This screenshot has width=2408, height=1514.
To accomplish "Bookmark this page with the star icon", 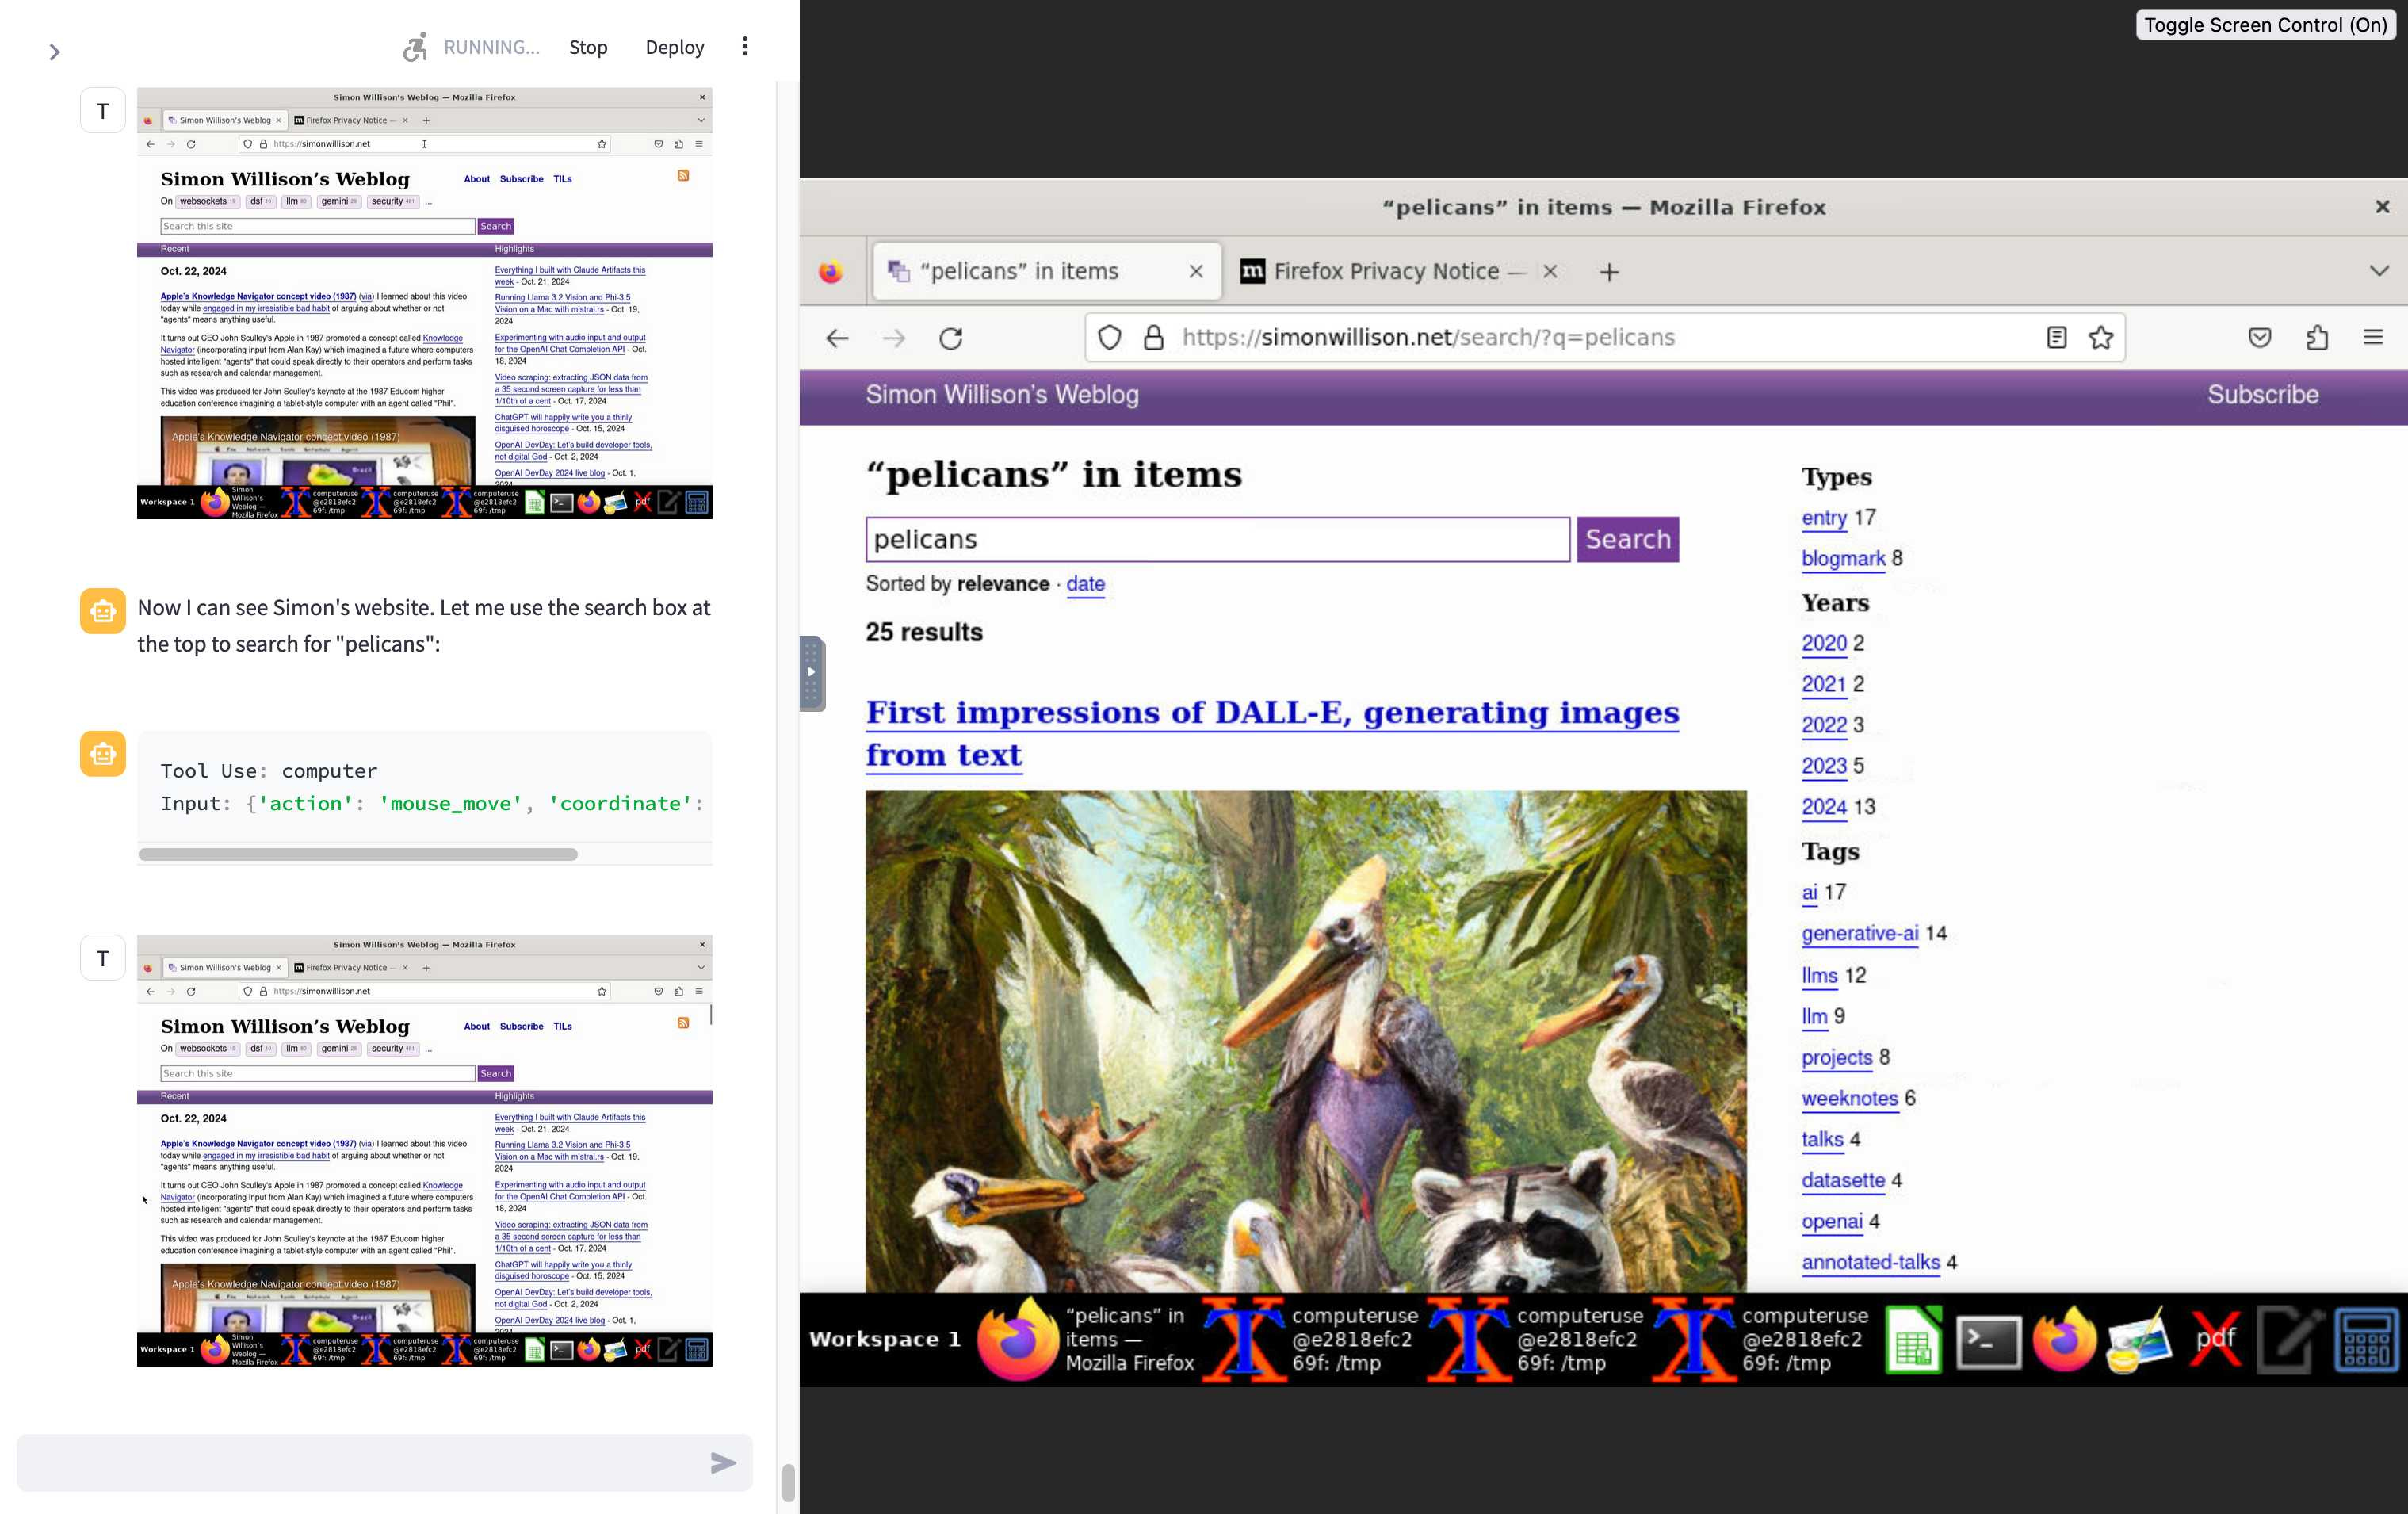I will coord(2101,338).
